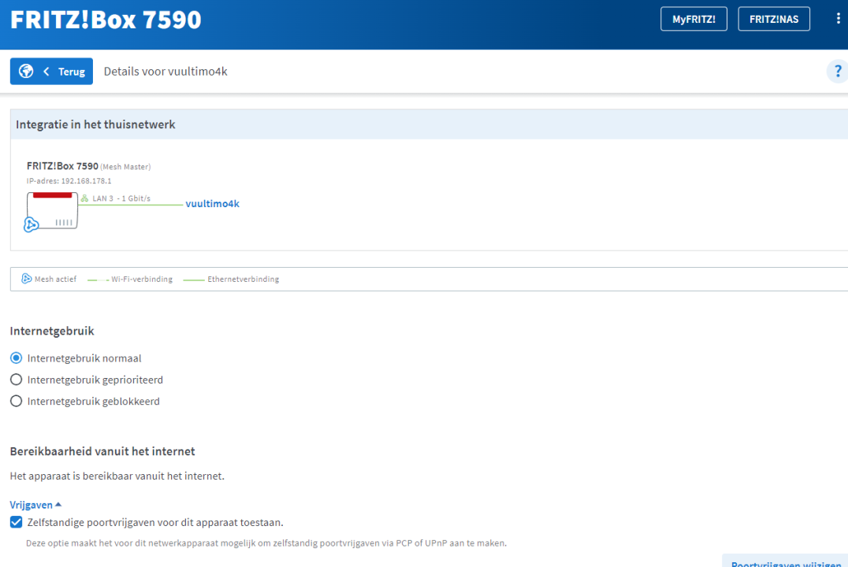This screenshot has height=567, width=848.
Task: Open the FRITZ!NAS page
Action: click(774, 19)
